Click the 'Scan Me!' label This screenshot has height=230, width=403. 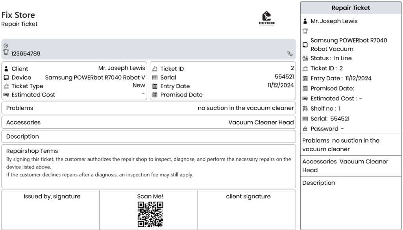[x=150, y=196]
